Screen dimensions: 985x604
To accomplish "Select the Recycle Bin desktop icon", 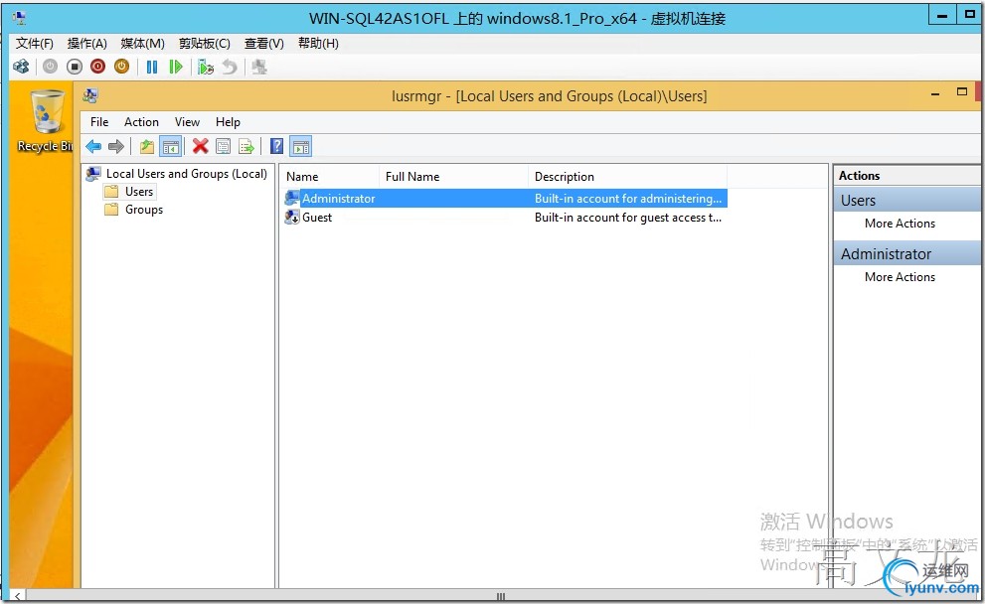I will click(x=45, y=121).
